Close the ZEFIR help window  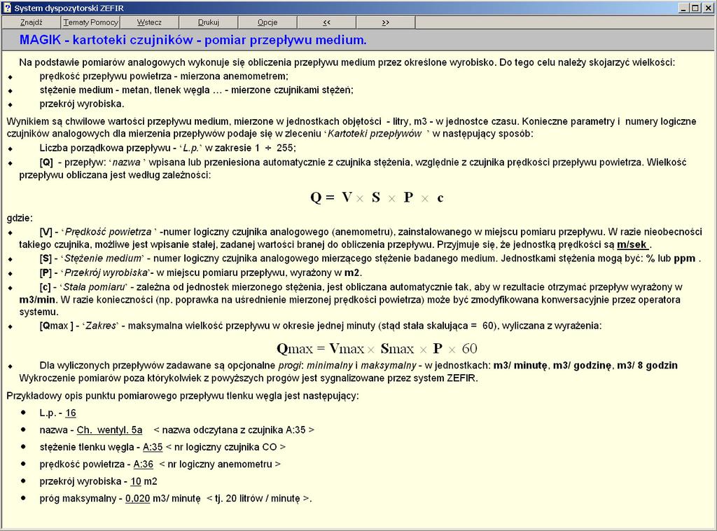tap(707, 8)
